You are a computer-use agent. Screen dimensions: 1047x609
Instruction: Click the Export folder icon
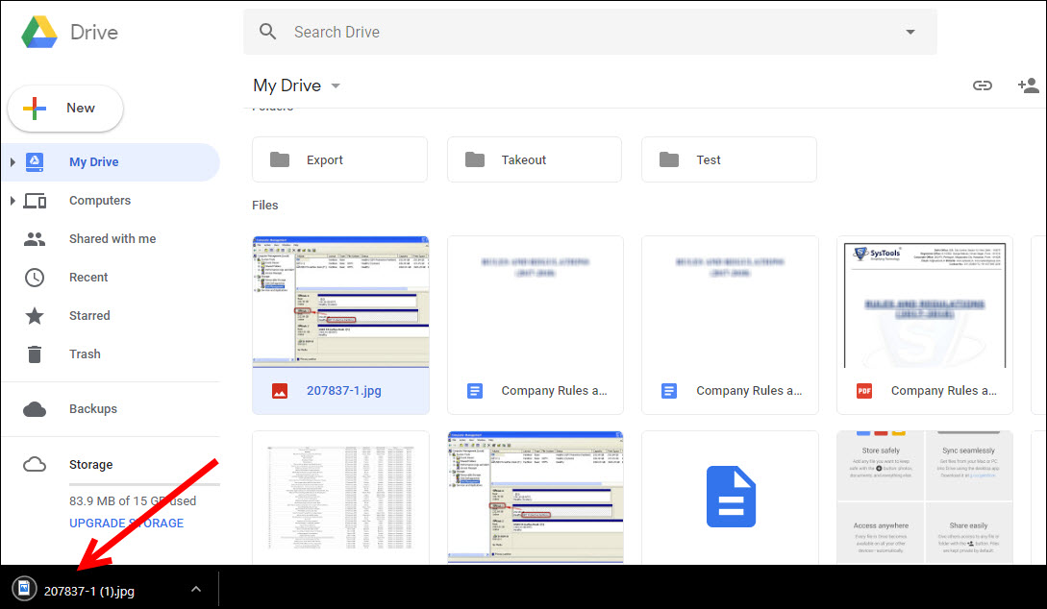click(x=279, y=159)
